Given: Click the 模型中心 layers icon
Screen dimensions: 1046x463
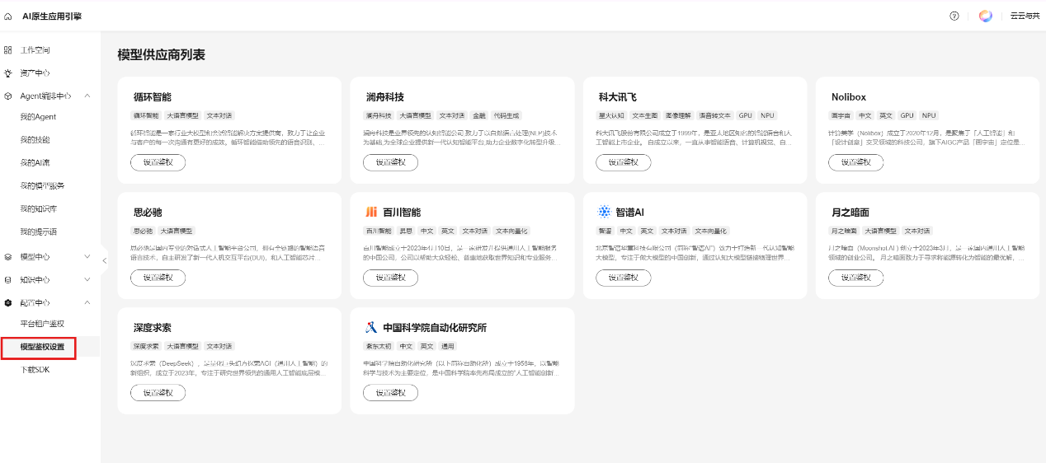Looking at the screenshot, I should coord(8,257).
